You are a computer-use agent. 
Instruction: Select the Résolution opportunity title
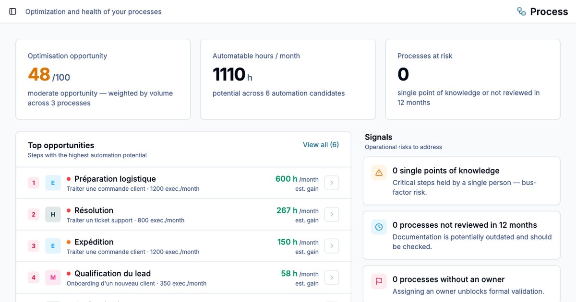(94, 210)
